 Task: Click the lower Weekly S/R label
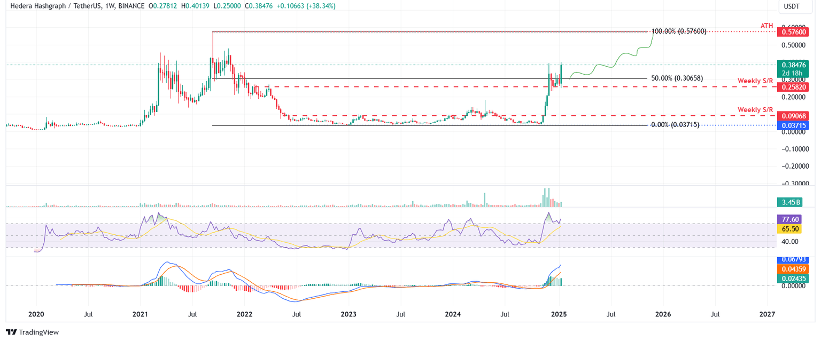coord(755,110)
